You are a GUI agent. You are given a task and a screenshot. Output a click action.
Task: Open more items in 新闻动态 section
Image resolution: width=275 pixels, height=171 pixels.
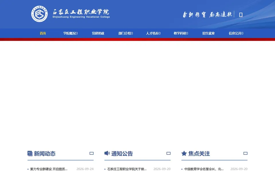(91, 153)
